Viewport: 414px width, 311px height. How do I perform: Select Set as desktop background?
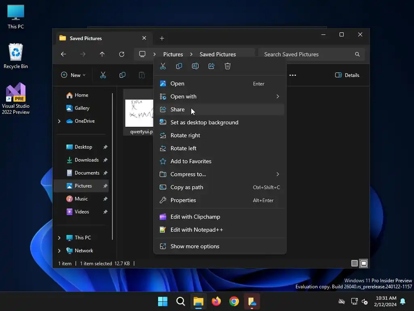point(220,122)
